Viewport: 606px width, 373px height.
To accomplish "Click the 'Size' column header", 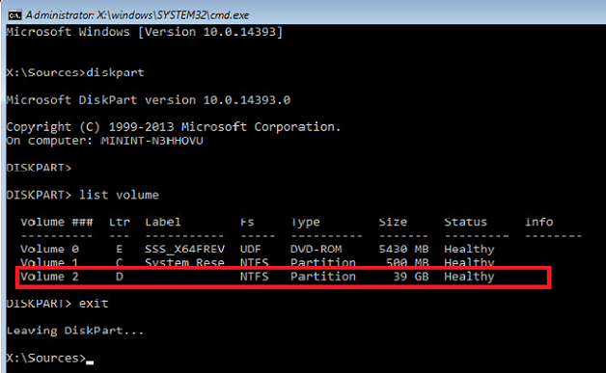I will point(393,222).
